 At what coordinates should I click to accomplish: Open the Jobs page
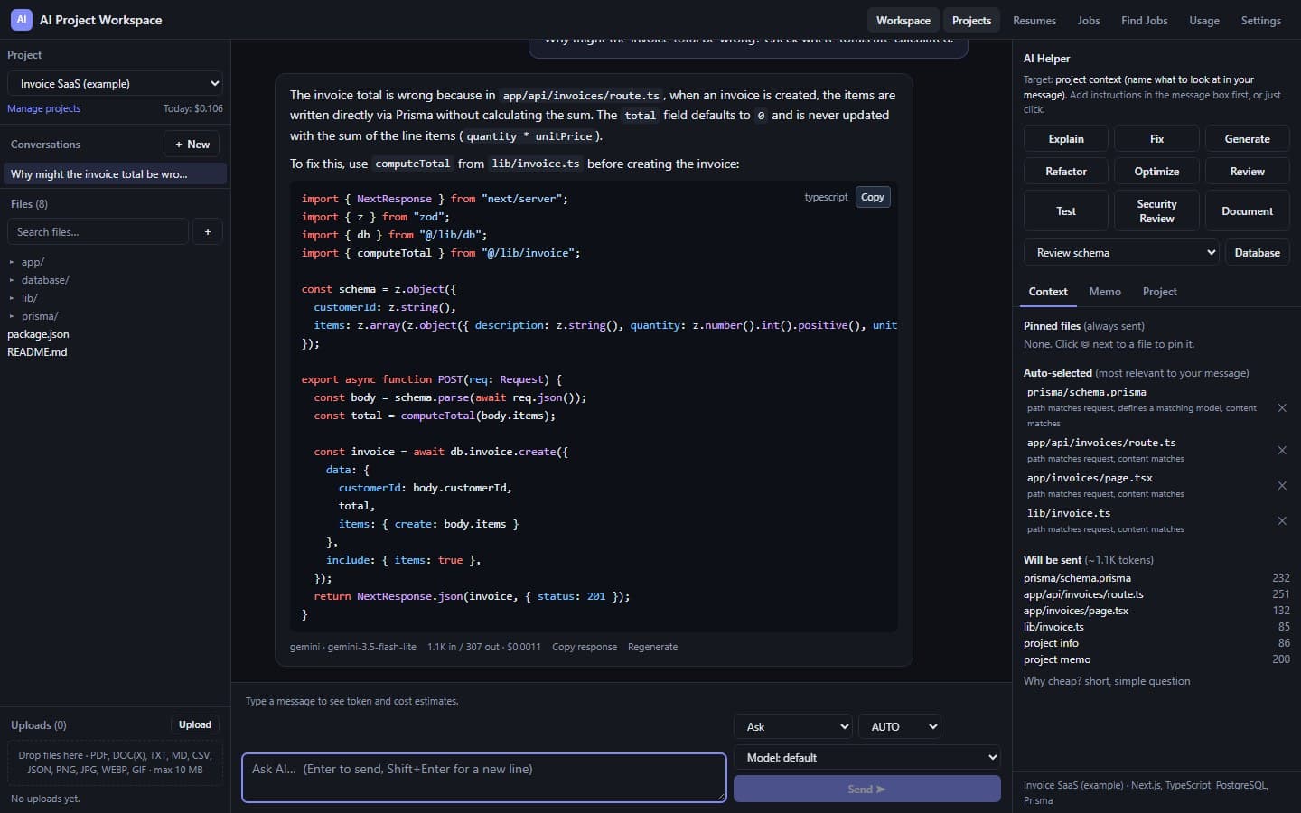[x=1089, y=20]
